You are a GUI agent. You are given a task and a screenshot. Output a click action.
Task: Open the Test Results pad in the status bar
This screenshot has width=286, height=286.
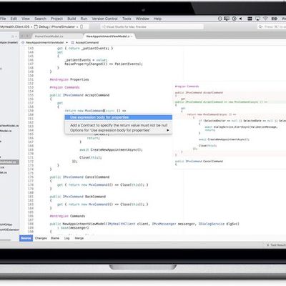[x=276, y=245]
